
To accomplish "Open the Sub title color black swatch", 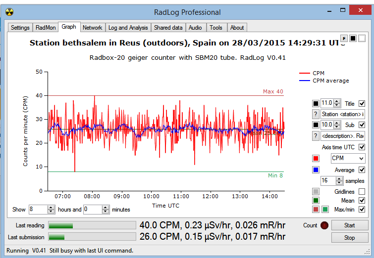I will point(316,125).
